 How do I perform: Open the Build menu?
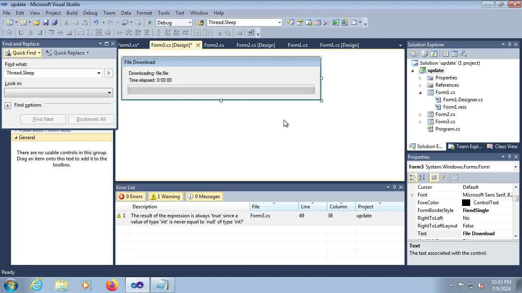72,13
